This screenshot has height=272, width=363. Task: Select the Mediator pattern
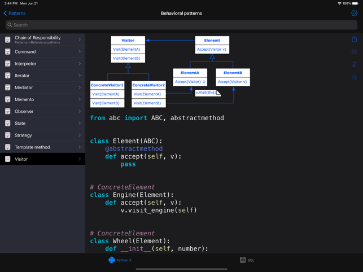pyautogui.click(x=42, y=87)
